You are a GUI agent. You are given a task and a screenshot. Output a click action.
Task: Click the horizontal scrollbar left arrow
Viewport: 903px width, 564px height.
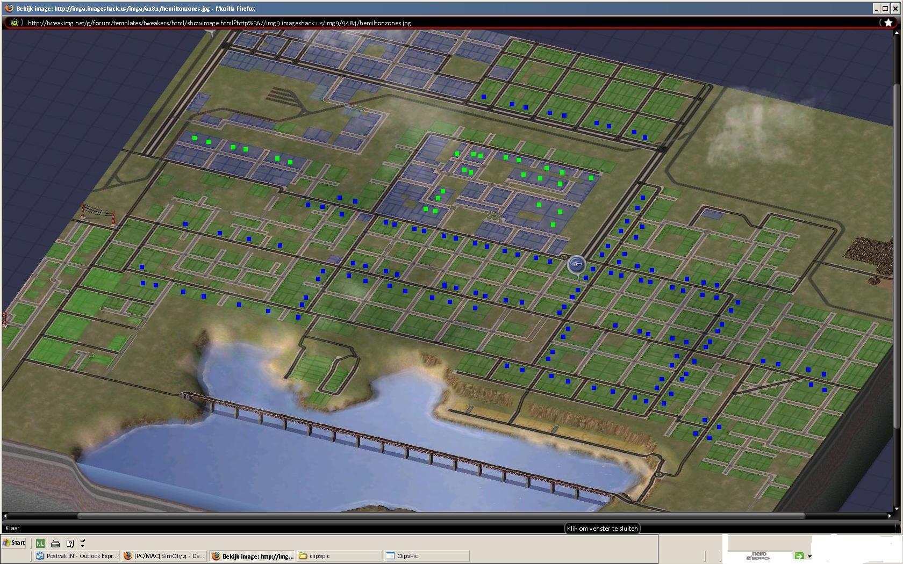[5, 516]
